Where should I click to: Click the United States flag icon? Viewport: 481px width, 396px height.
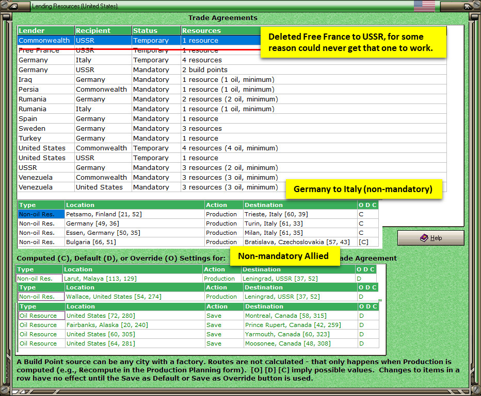(x=424, y=6)
